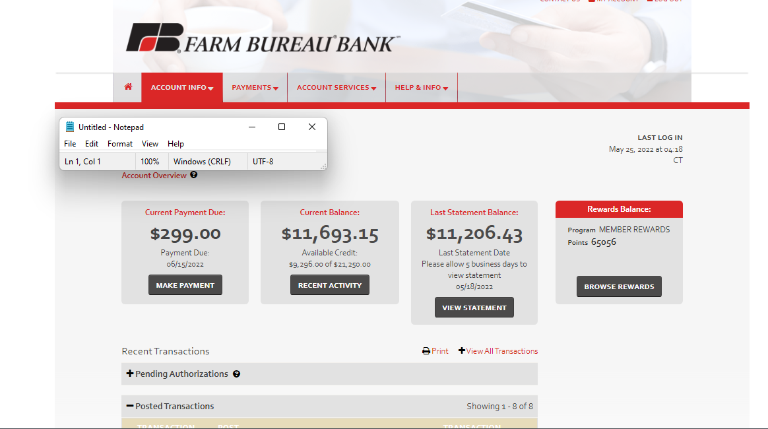Click the Notepad resize grip corner

[x=323, y=167]
